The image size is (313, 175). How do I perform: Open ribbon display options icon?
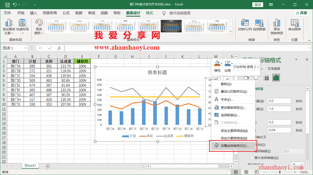pos(271,5)
